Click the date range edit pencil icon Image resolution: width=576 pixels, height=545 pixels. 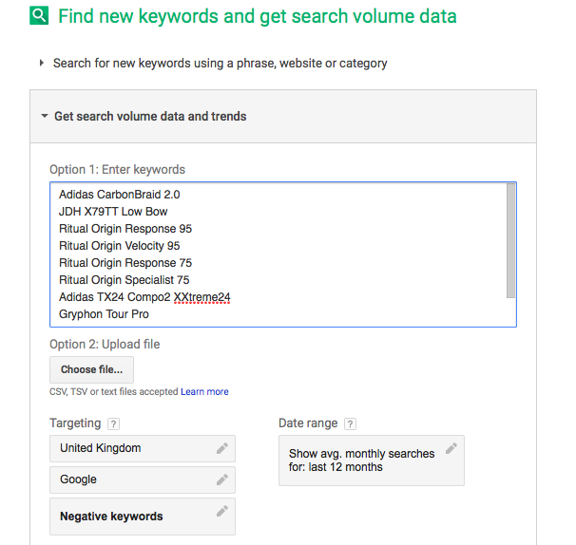click(x=451, y=448)
